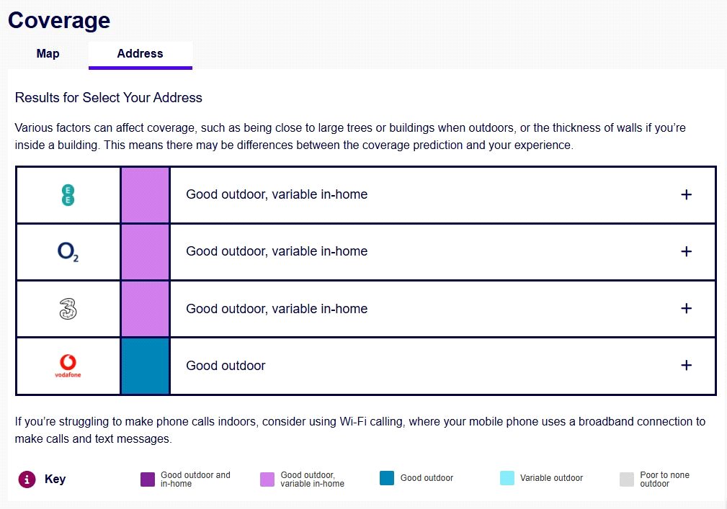The image size is (727, 509).
Task: Click Vodafone's blue coverage swatch
Action: pyautogui.click(x=145, y=366)
